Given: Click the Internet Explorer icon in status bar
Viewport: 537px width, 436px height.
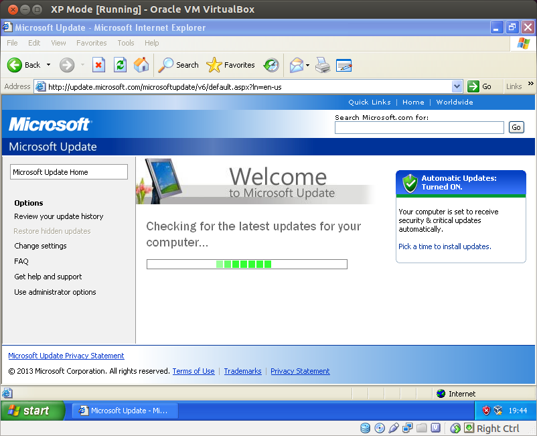Looking at the screenshot, I should tap(7, 393).
